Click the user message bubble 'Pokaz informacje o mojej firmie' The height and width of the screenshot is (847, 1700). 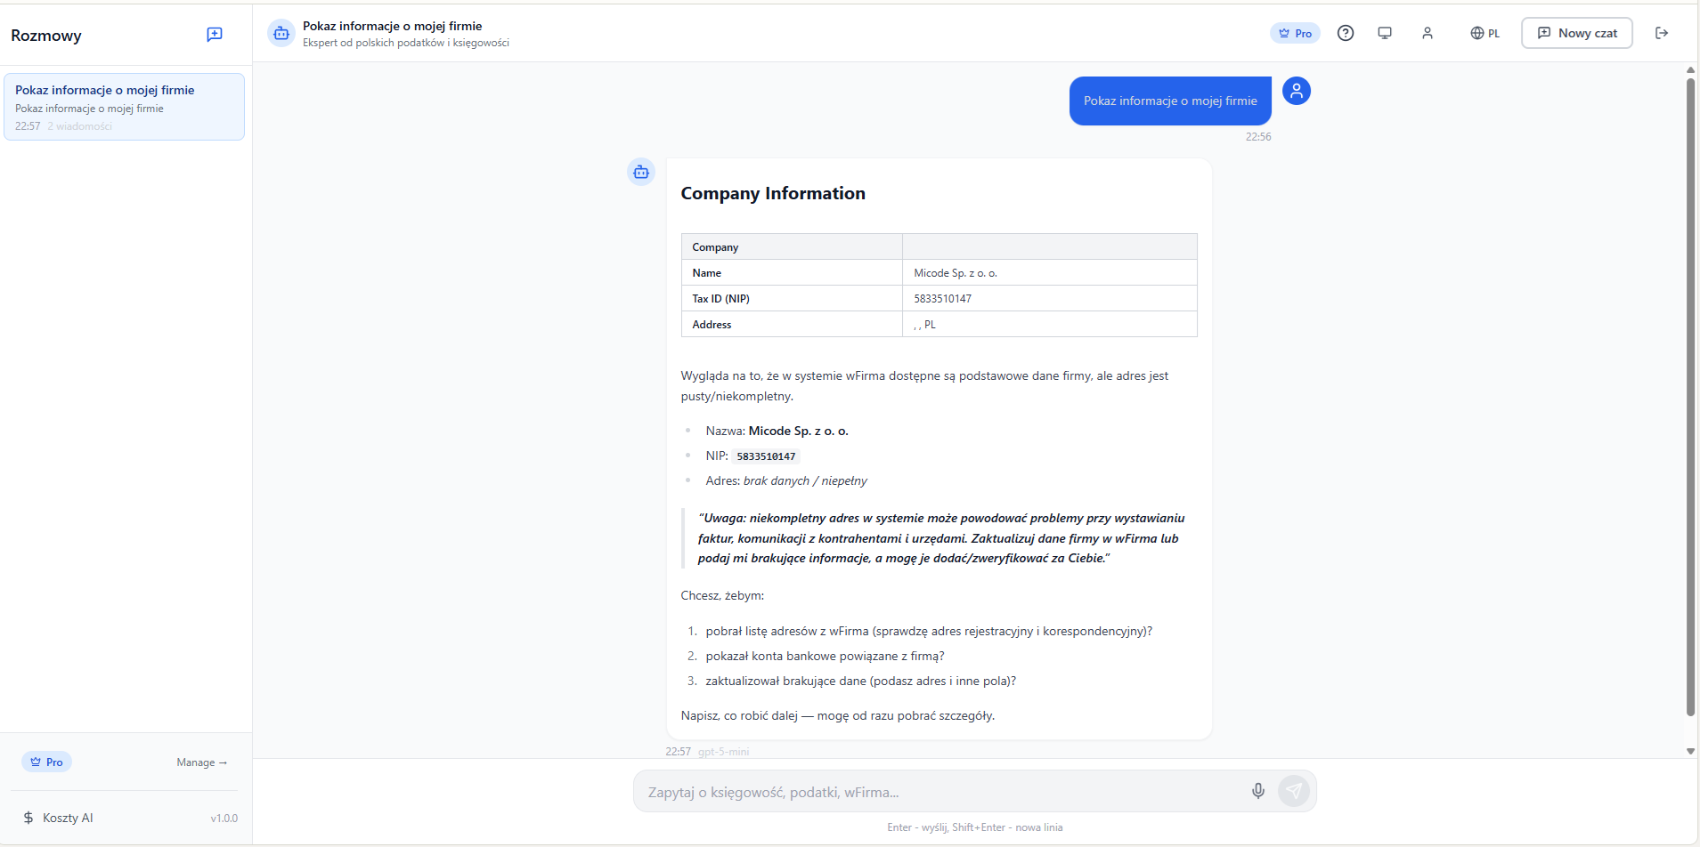1170,101
